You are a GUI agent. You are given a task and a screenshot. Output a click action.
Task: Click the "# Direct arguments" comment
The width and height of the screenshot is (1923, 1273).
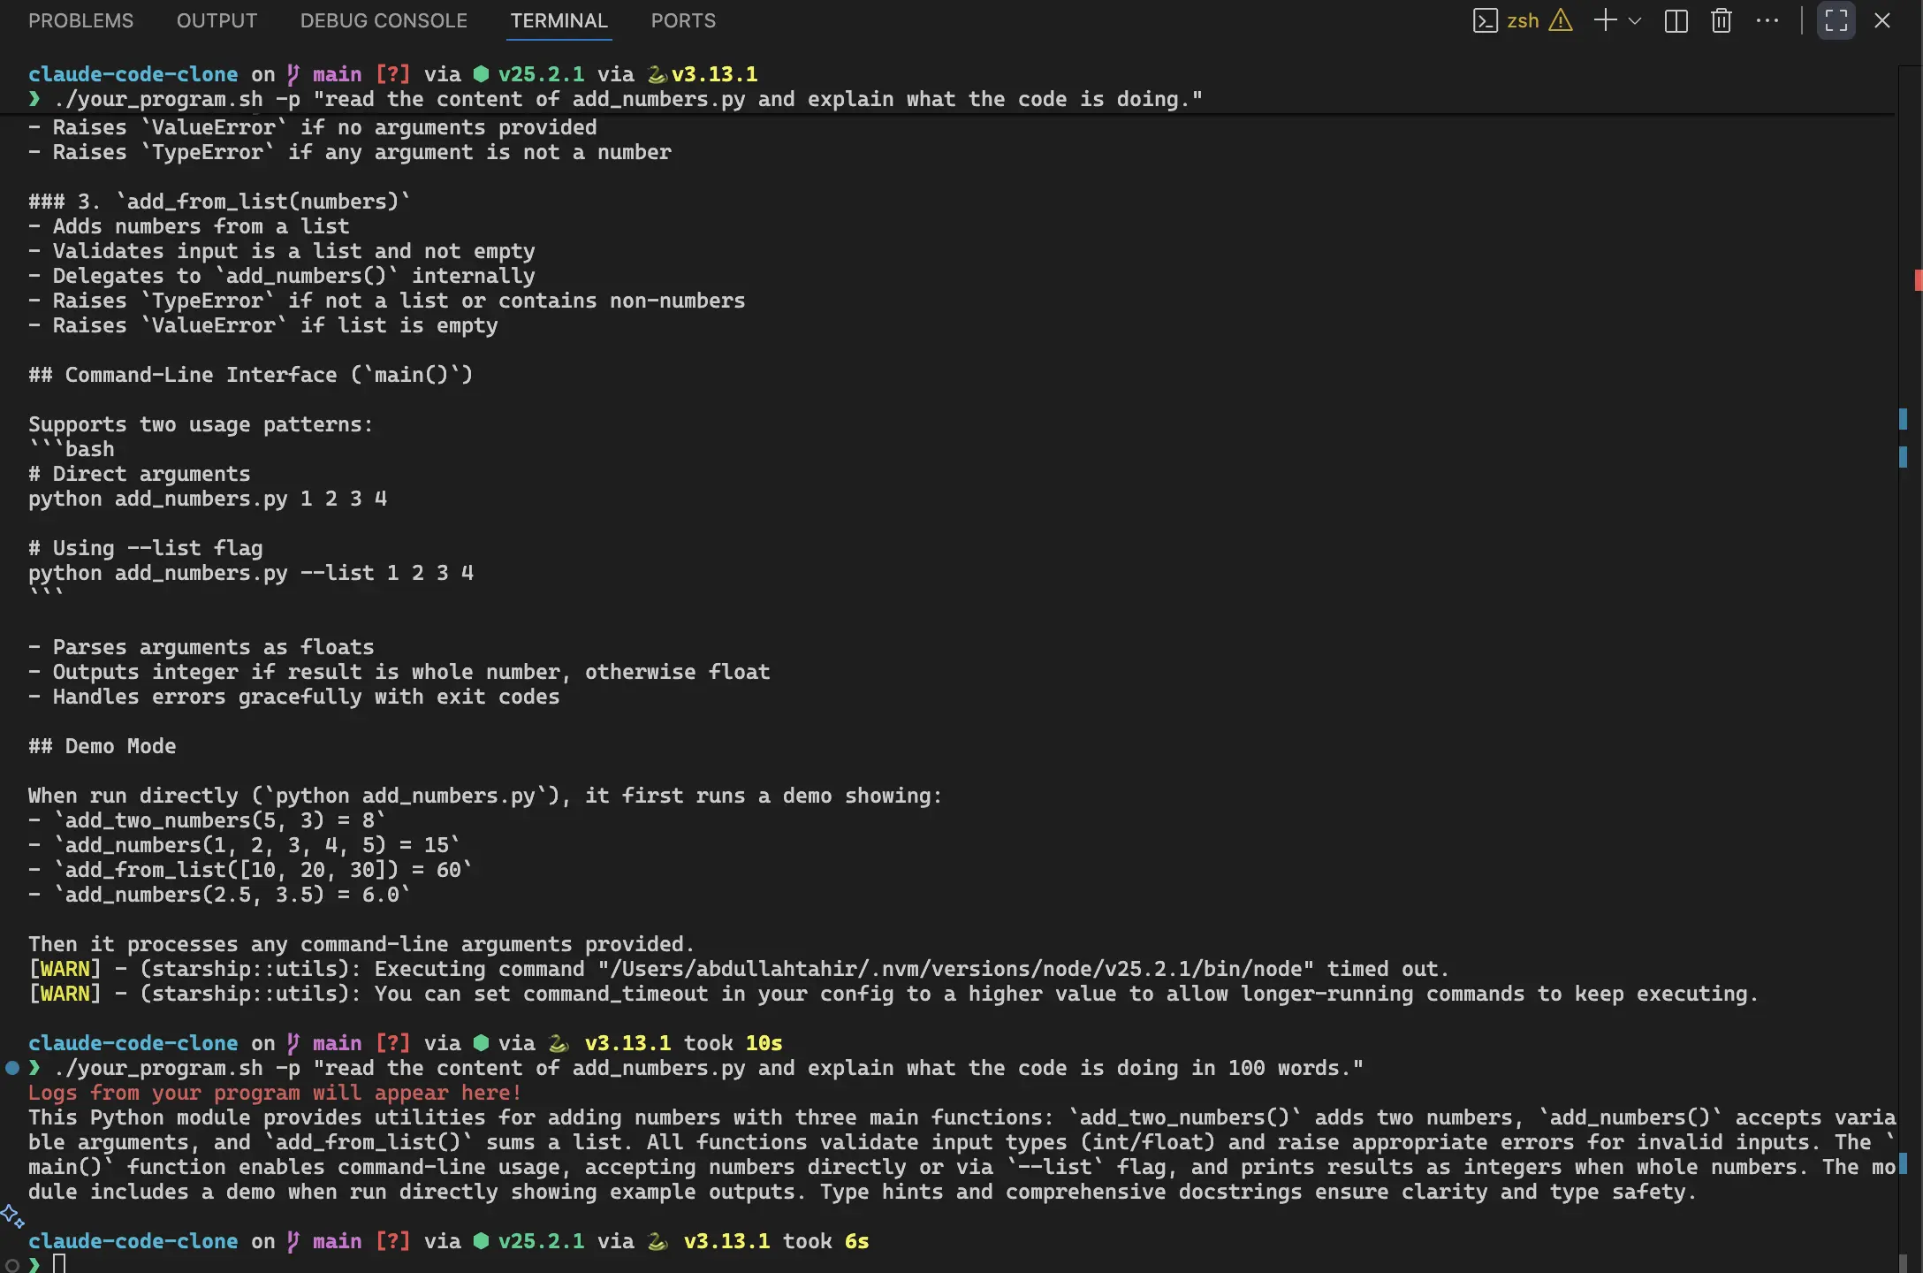point(140,474)
